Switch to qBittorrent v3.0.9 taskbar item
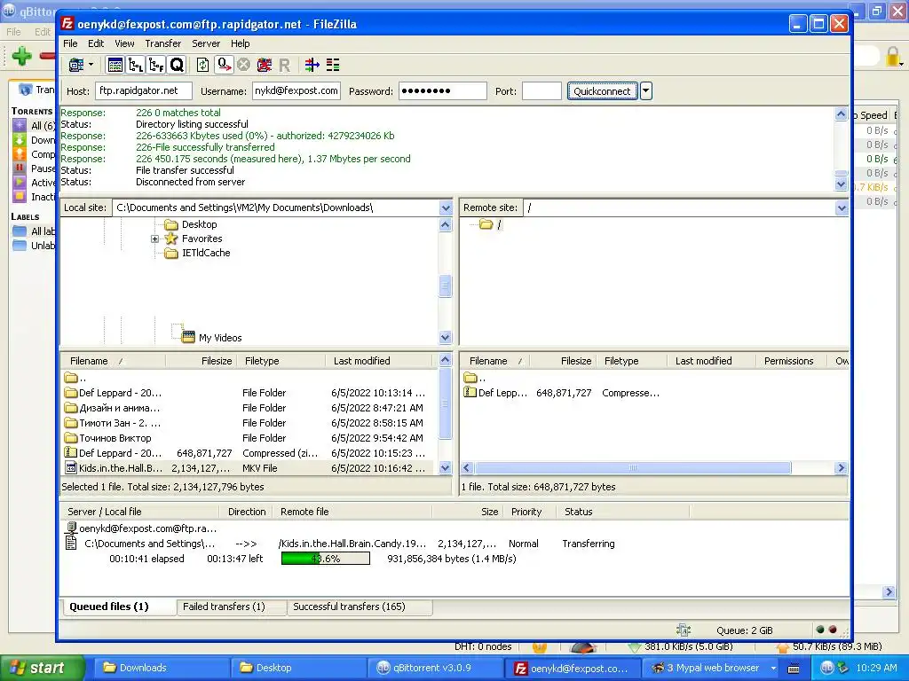Screen dimensions: 909x681 click(x=437, y=668)
